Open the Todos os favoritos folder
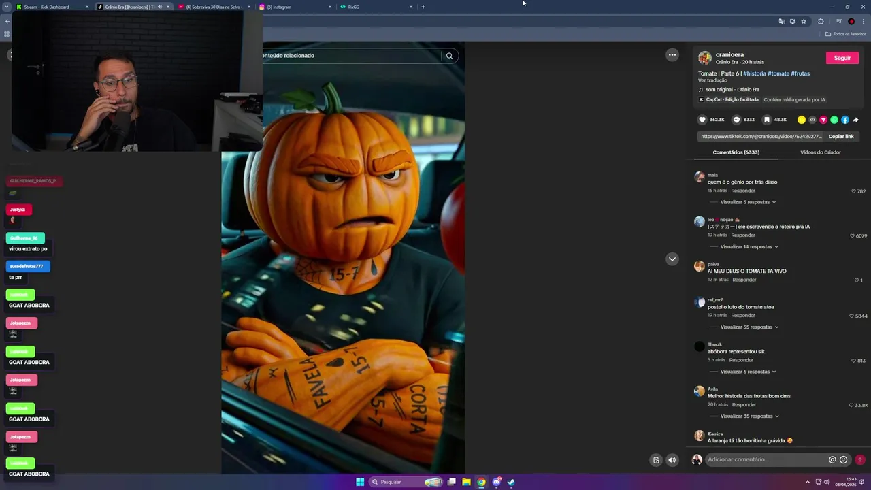This screenshot has width=871, height=490. (846, 34)
